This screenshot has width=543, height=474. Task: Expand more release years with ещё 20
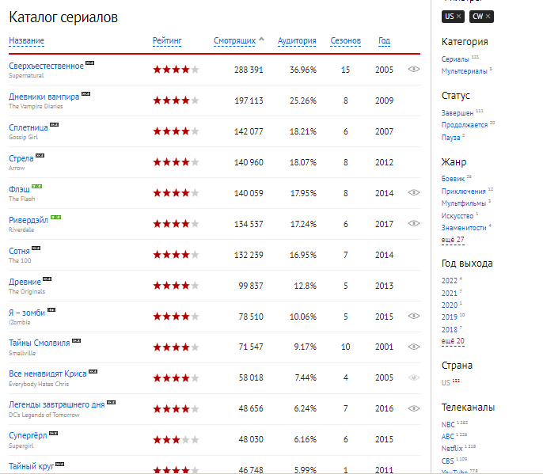pos(453,341)
